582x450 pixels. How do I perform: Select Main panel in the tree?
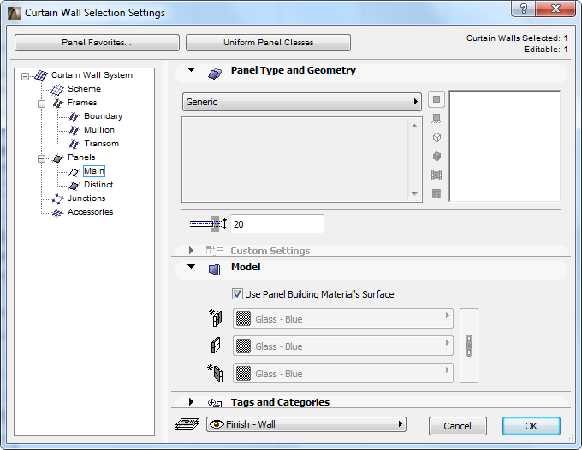click(x=94, y=171)
